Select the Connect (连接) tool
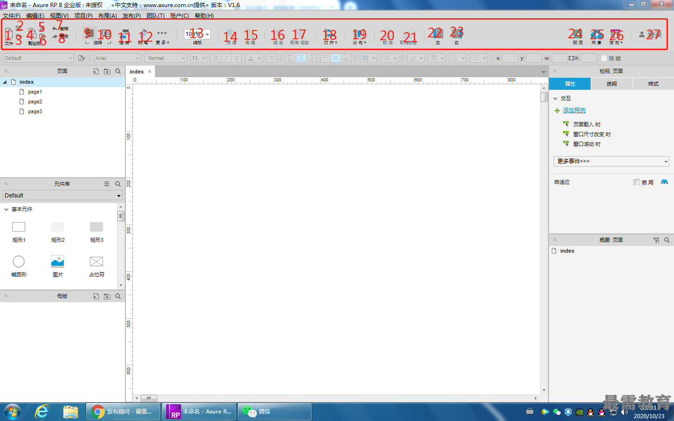 pyautogui.click(x=124, y=34)
